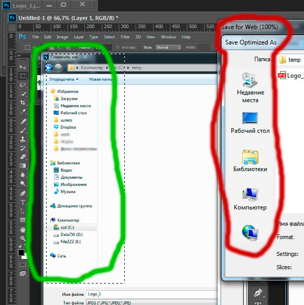Click the Новая папка button

tap(100, 79)
